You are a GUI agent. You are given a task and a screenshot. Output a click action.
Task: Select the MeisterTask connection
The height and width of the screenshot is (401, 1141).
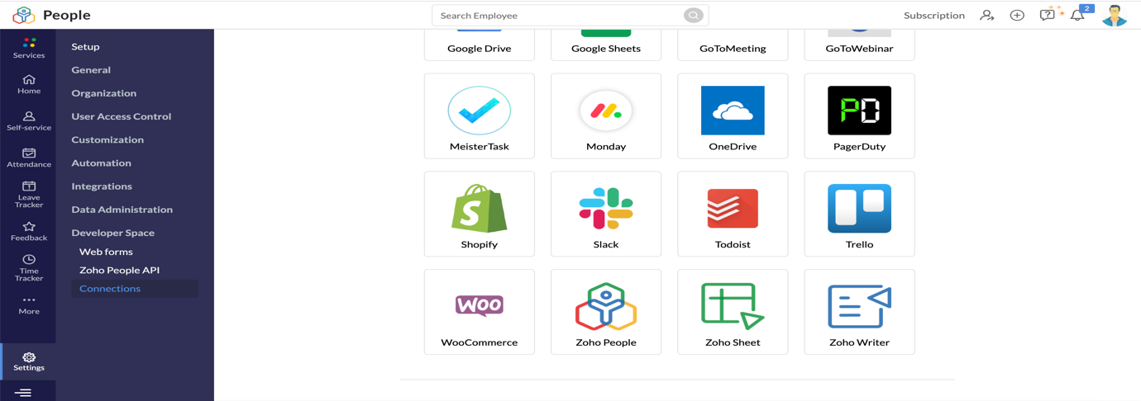click(x=480, y=116)
